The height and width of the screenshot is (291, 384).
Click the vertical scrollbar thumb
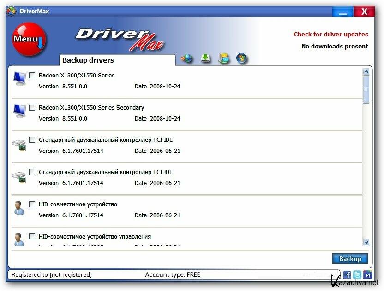(366, 90)
